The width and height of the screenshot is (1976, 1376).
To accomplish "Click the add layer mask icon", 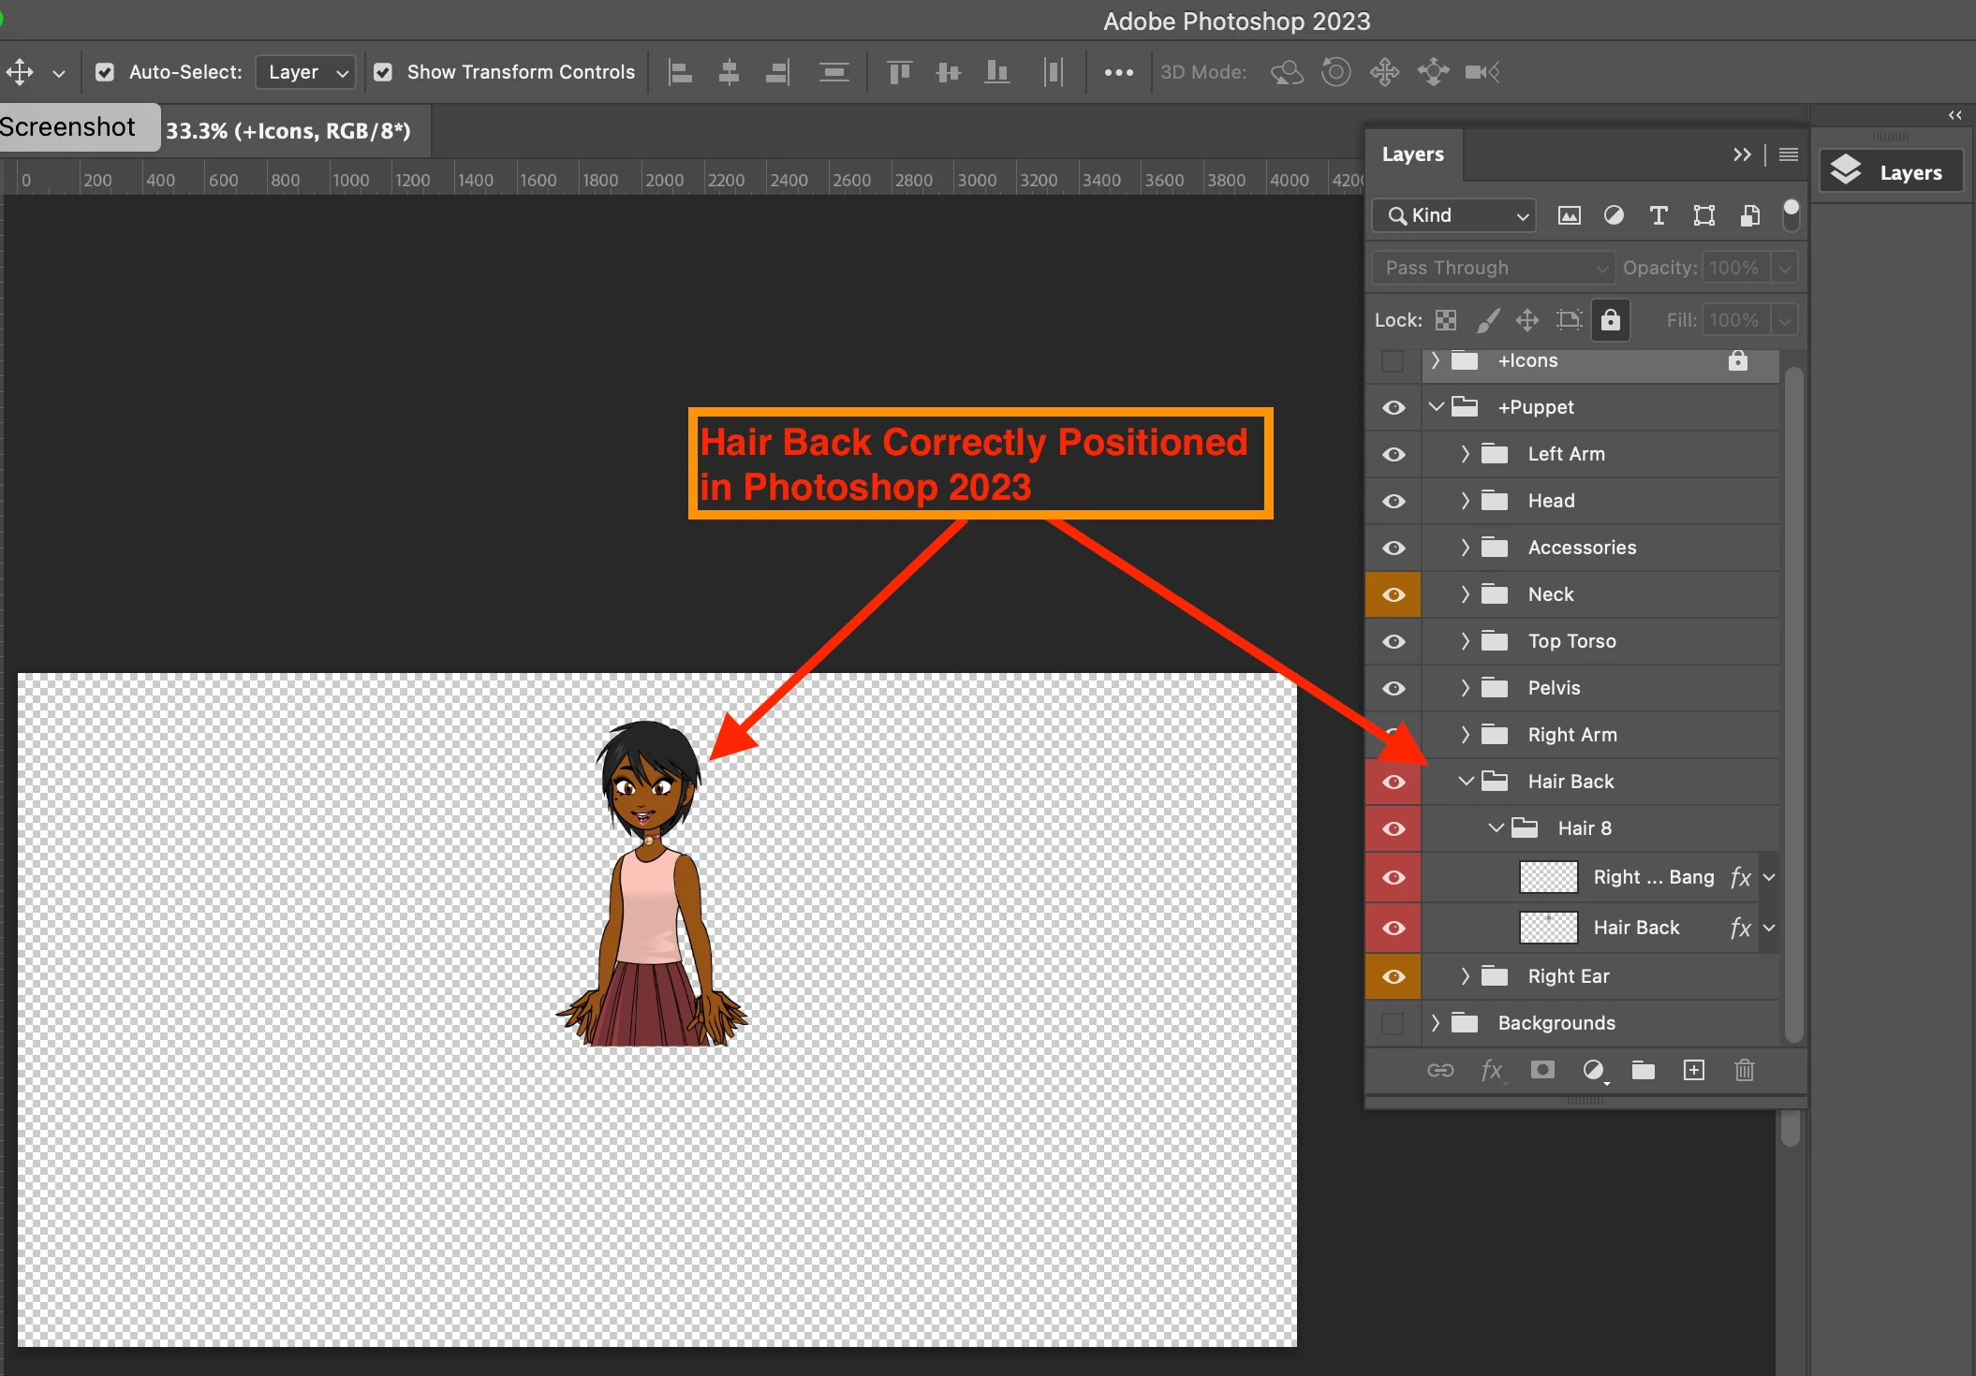I will pos(1541,1070).
